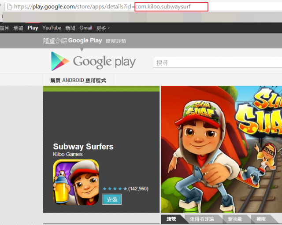Click the Google play wordmark
Screen dimensions: 282x225
(x=104, y=62)
